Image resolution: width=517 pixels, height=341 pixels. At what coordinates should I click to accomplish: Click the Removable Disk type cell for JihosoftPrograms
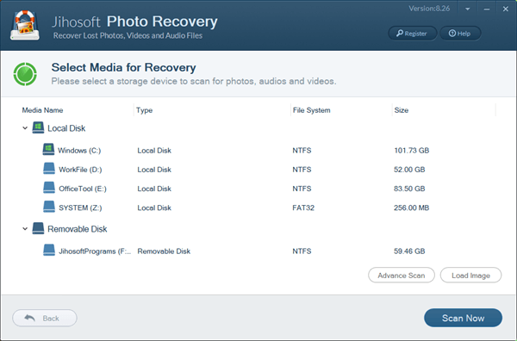point(164,251)
